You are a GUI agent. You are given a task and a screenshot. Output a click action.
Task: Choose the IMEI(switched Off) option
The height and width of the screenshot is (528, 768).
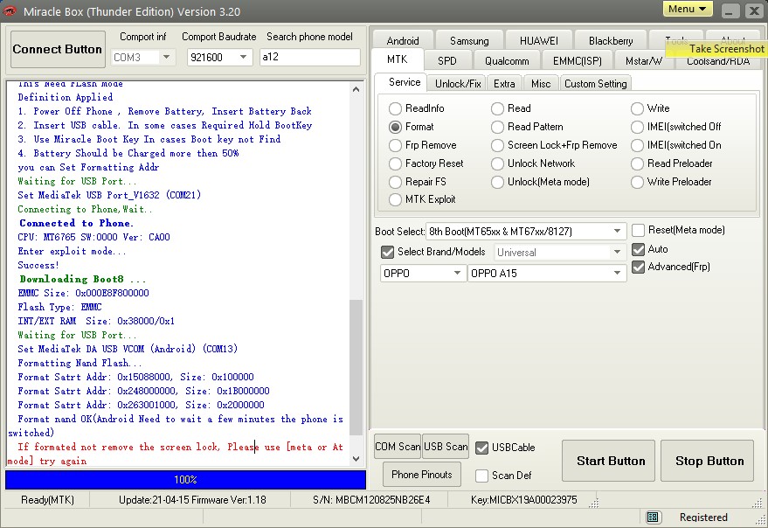coord(676,127)
